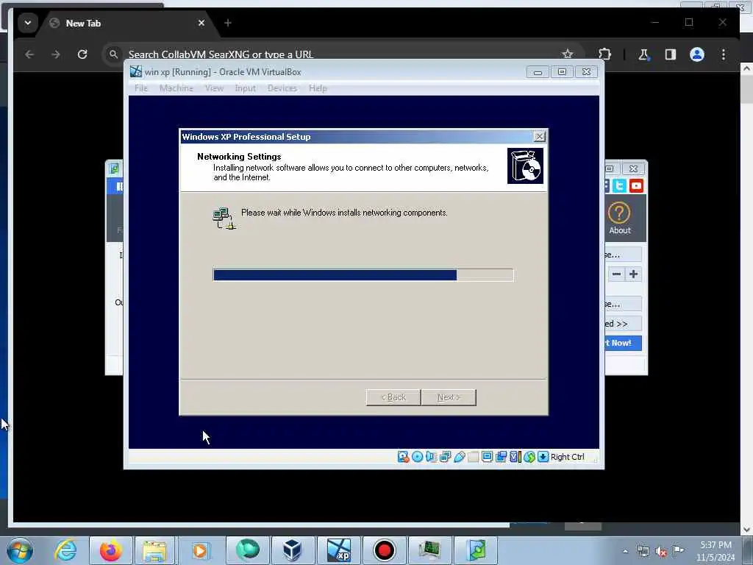Open a new browser tab with plus button
The width and height of the screenshot is (753, 565).
[228, 23]
